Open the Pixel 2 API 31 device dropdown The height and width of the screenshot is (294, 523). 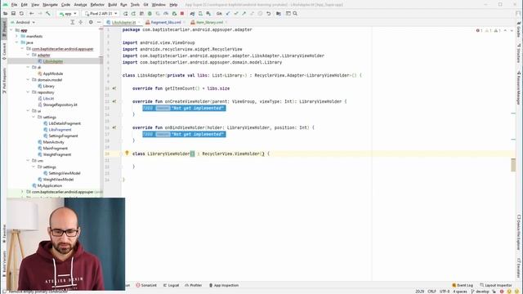[x=101, y=14]
